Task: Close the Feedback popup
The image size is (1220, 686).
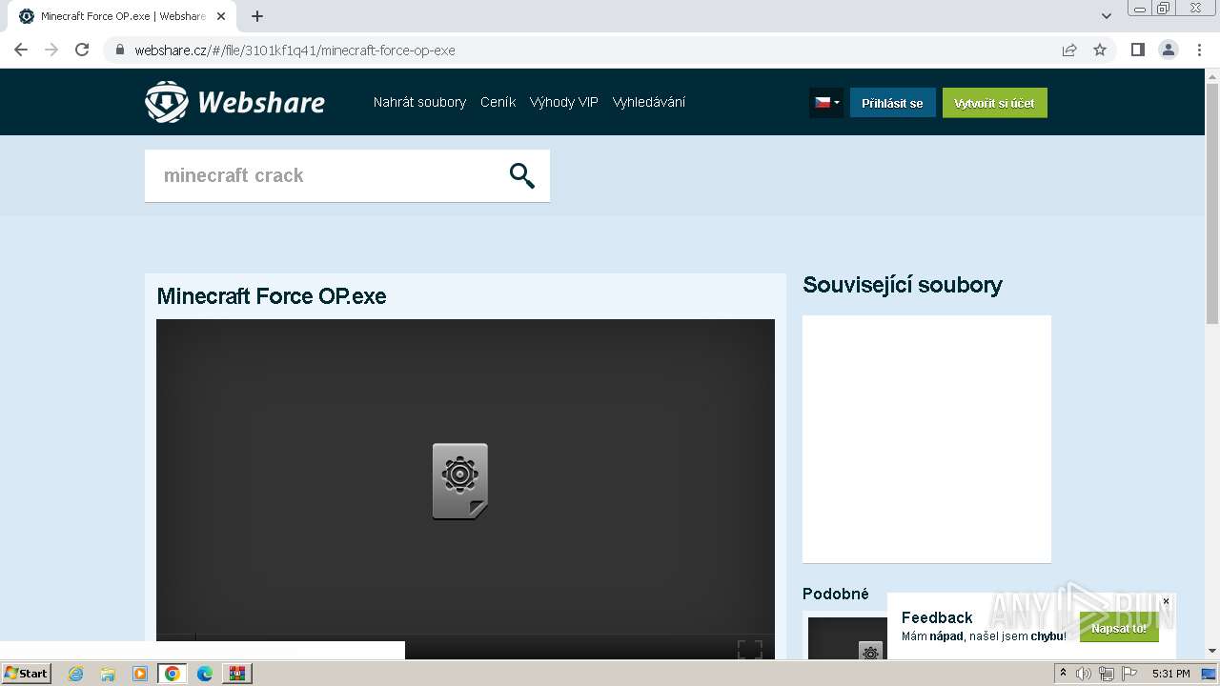Action: [x=1166, y=601]
